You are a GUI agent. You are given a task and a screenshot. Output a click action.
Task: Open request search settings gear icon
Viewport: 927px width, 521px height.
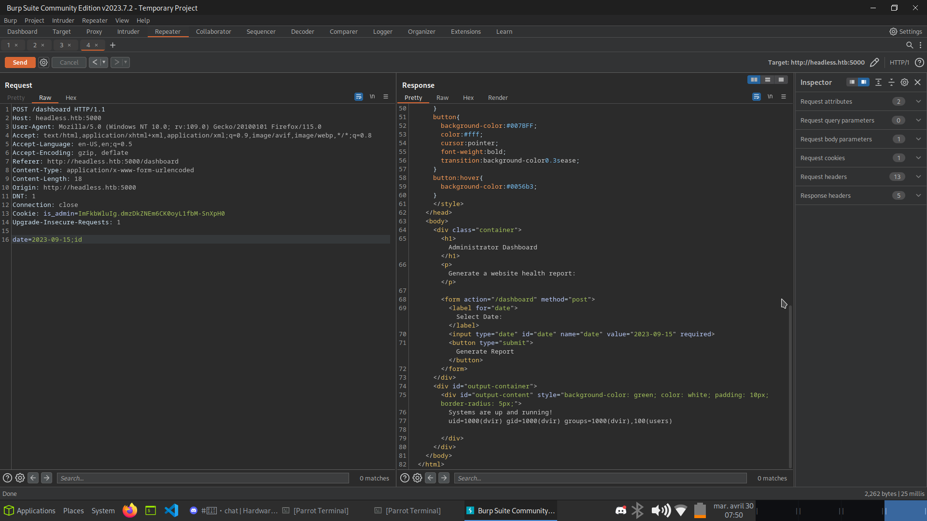coord(20,478)
